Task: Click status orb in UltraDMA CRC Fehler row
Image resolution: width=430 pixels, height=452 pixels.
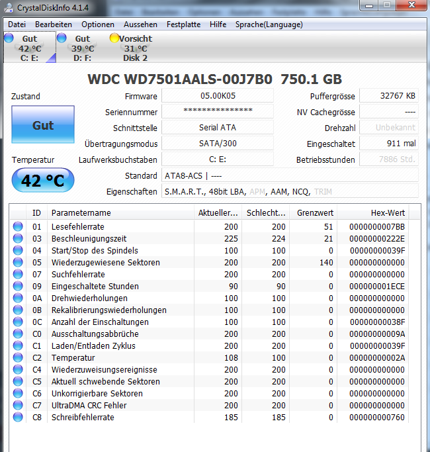Action: (18, 405)
